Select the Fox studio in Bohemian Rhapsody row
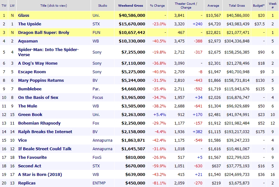The width and height of the screenshot is (279, 187). [96, 123]
